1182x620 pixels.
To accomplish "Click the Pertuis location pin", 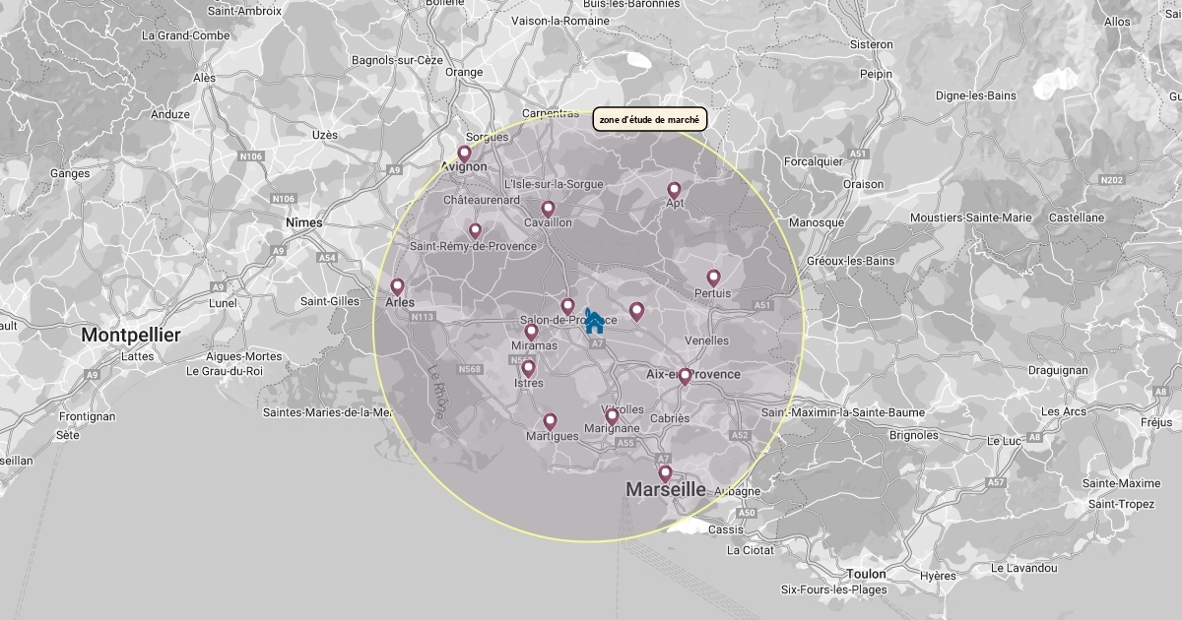I will point(713,279).
